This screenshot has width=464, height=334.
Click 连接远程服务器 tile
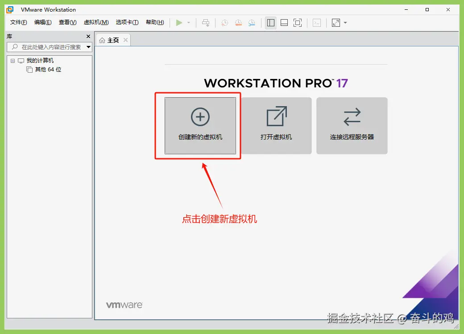pyautogui.click(x=352, y=126)
